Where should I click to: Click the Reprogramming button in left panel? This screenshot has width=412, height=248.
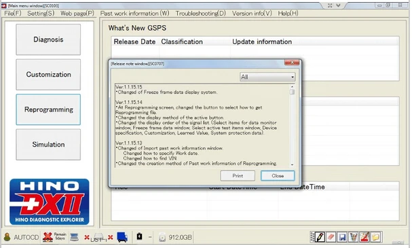pyautogui.click(x=48, y=109)
